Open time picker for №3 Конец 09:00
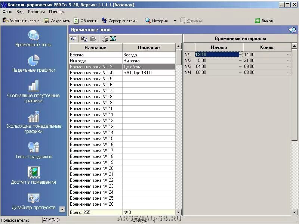Image resolution: width=299 pixels, height=224 pixels. (289, 66)
